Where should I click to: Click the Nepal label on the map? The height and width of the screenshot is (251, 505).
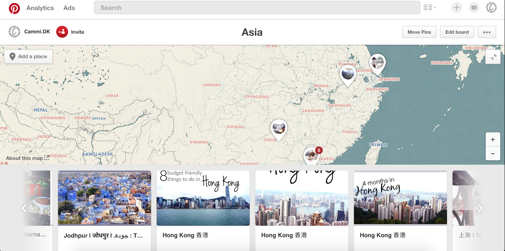[41, 110]
